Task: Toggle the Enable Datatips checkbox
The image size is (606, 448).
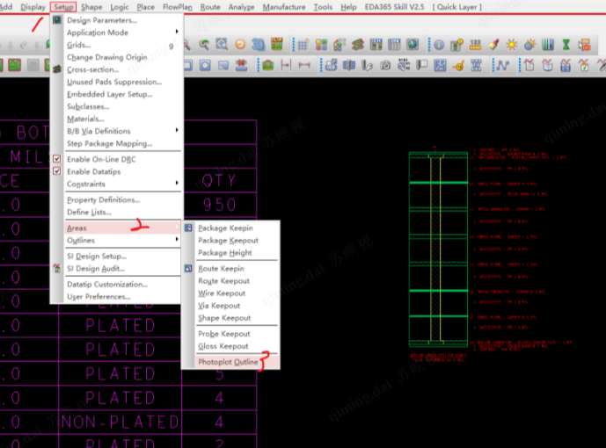Action: tap(57, 171)
